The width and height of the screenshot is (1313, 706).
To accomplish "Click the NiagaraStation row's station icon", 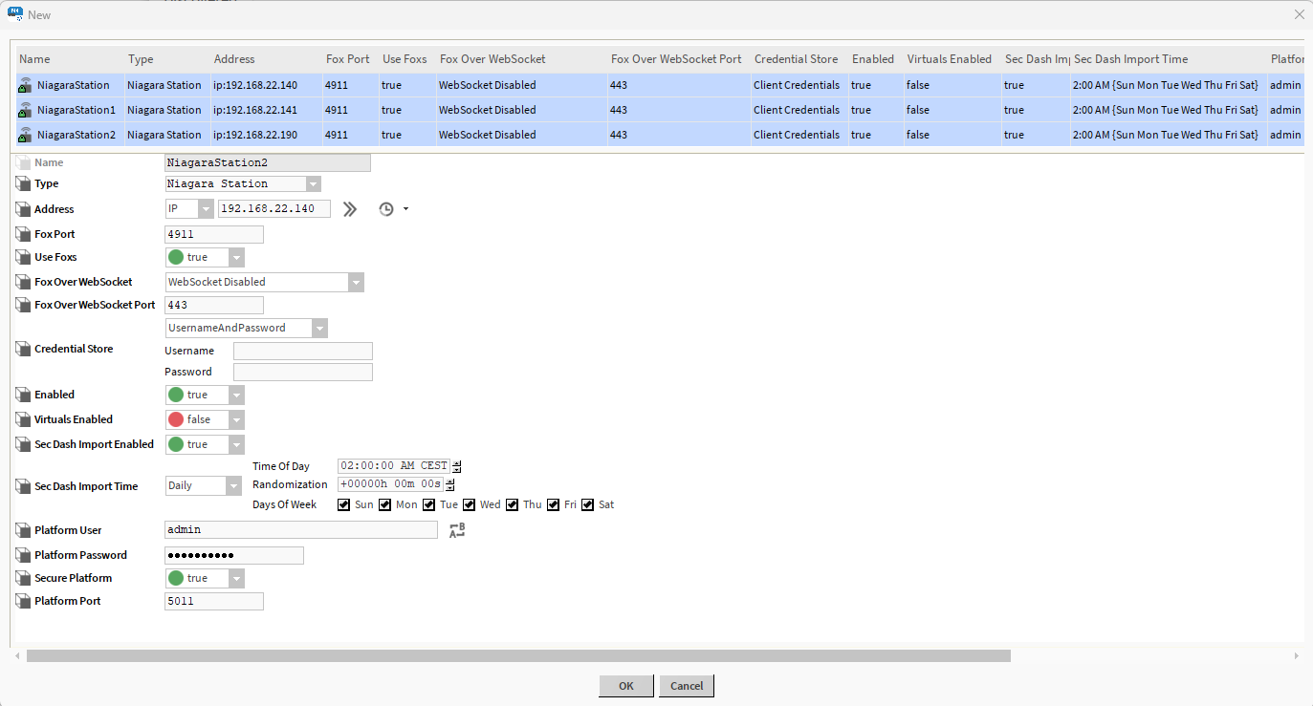I will (x=25, y=85).
